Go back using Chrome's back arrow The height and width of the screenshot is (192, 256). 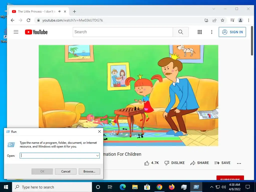tap(12, 20)
